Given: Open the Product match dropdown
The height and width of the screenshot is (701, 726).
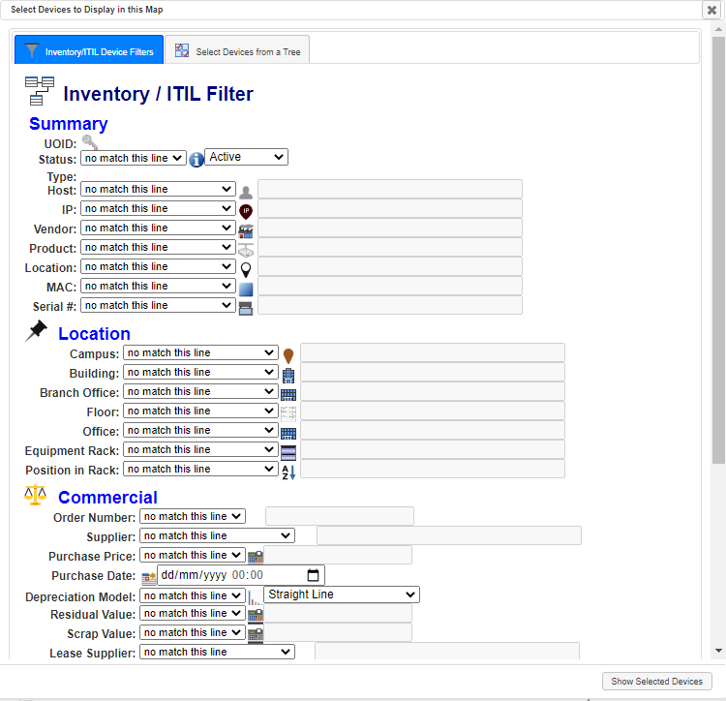Looking at the screenshot, I should pyautogui.click(x=158, y=248).
